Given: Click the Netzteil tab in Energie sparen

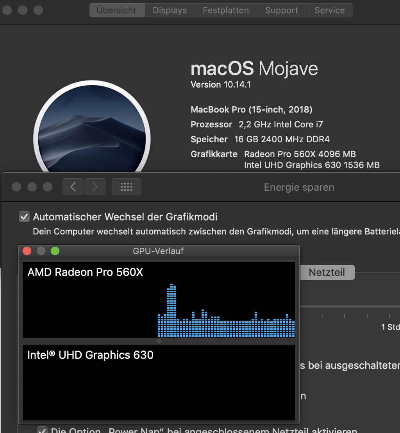Looking at the screenshot, I should (x=327, y=272).
